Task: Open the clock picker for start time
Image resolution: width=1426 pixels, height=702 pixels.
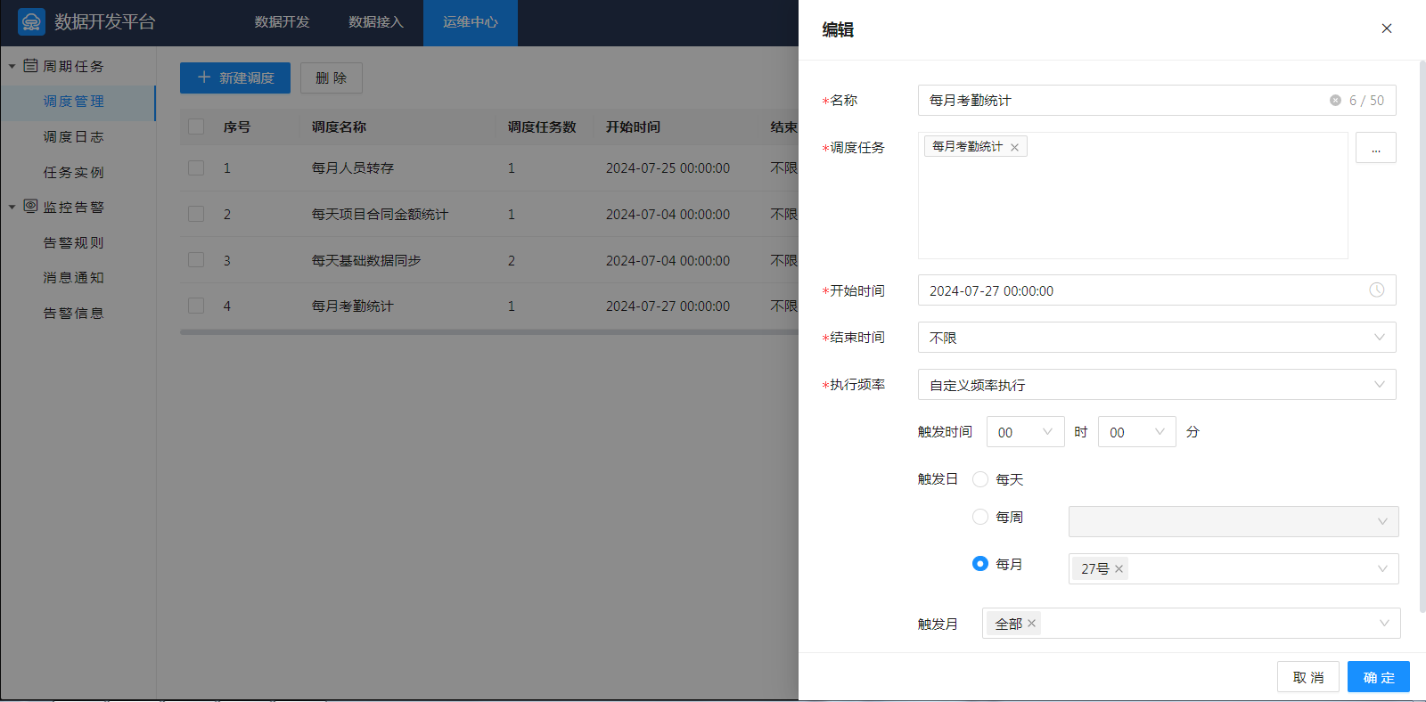Action: point(1376,290)
